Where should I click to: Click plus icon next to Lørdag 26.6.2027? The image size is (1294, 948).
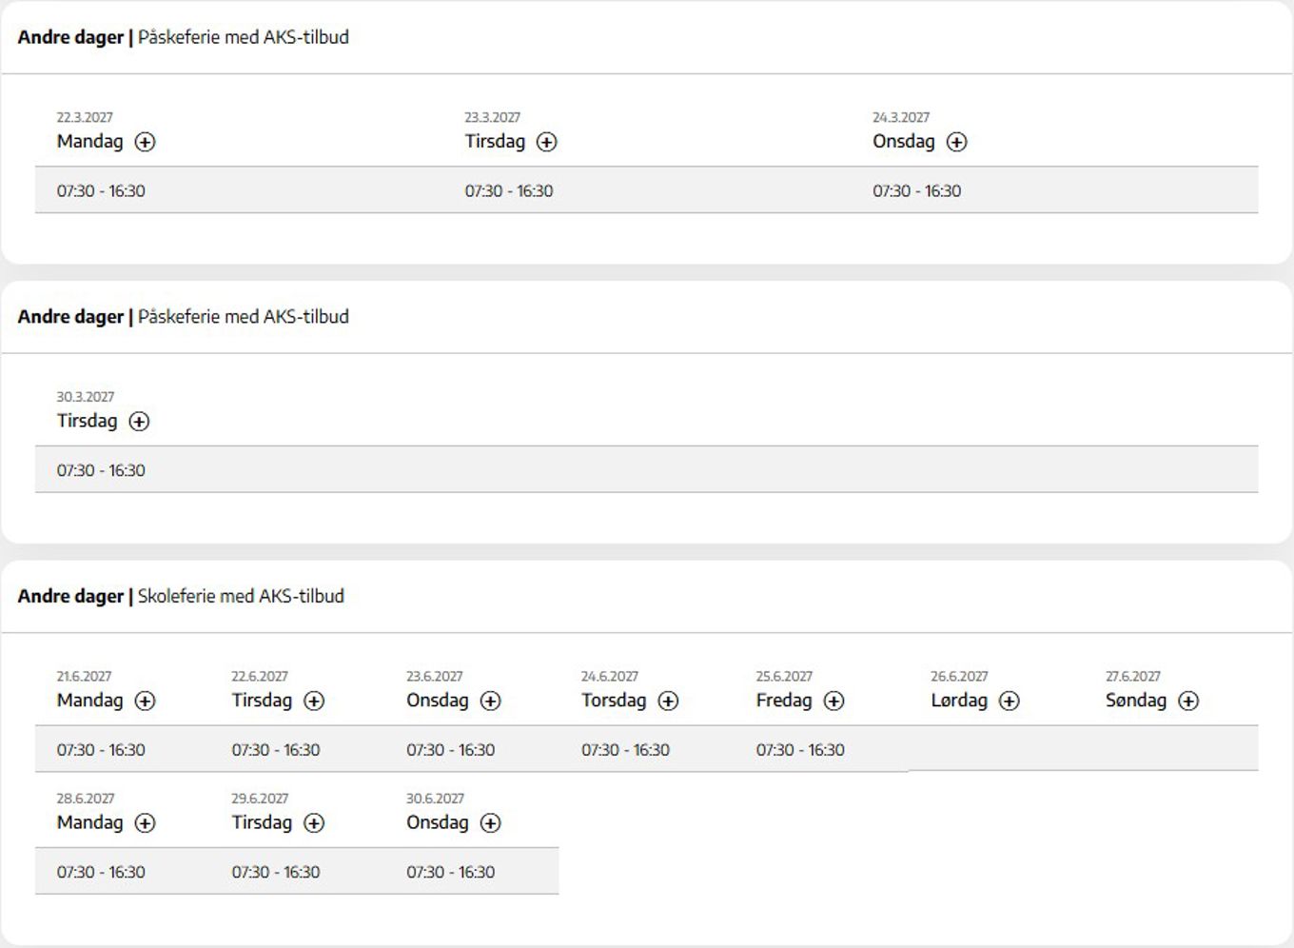tap(1009, 701)
